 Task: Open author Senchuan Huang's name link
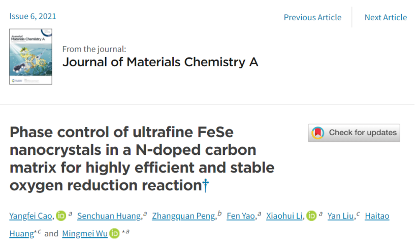pyautogui.click(x=109, y=216)
